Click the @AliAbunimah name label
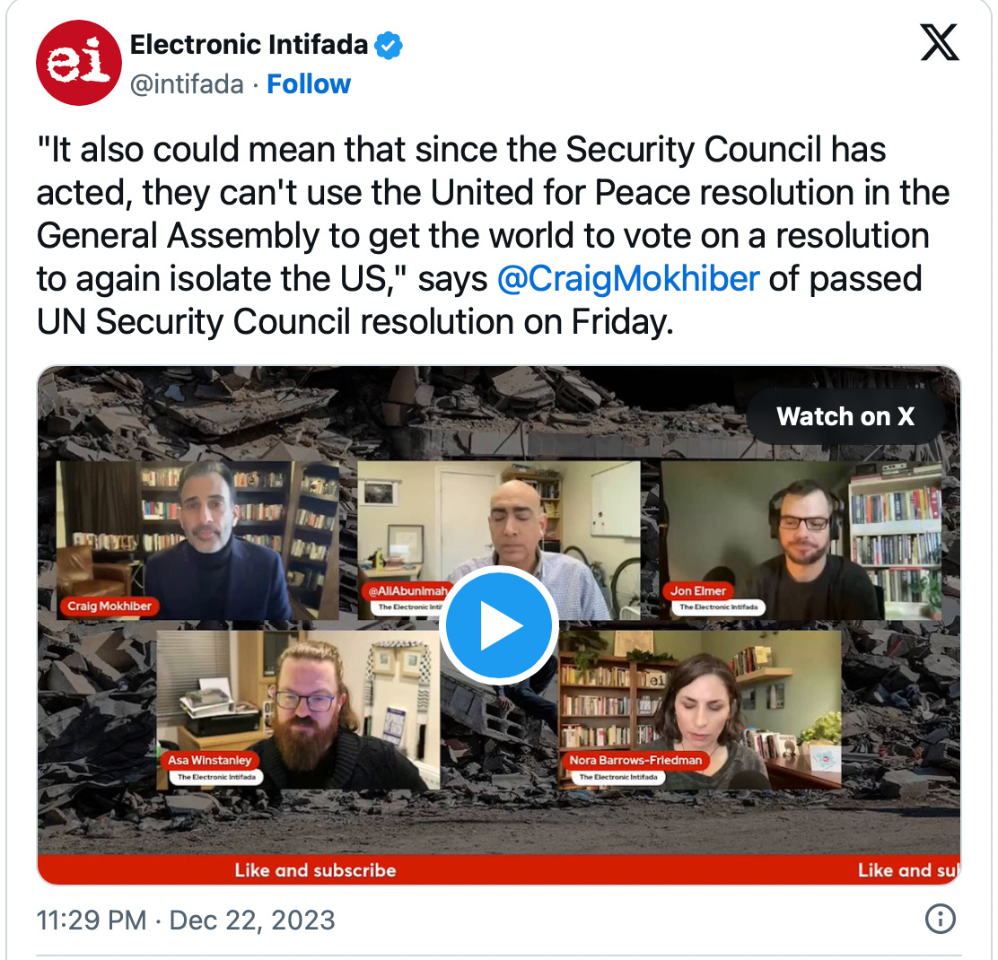This screenshot has width=998, height=960. [407, 590]
